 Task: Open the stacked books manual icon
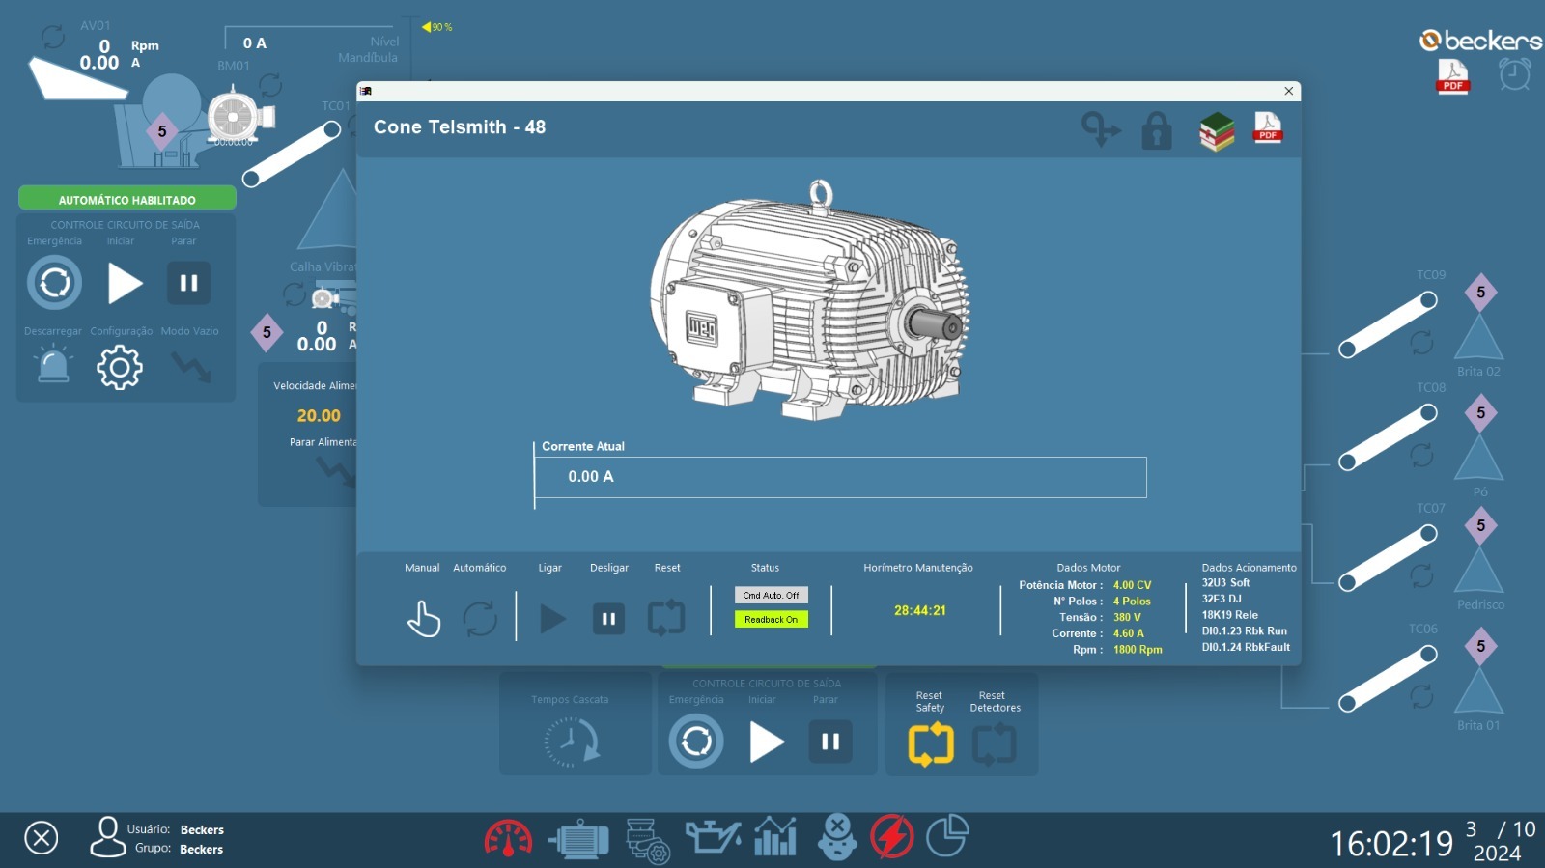[x=1217, y=131]
